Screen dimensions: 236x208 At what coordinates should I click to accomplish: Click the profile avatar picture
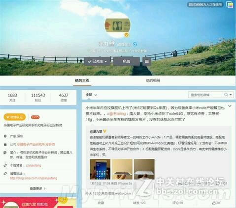[118, 25]
